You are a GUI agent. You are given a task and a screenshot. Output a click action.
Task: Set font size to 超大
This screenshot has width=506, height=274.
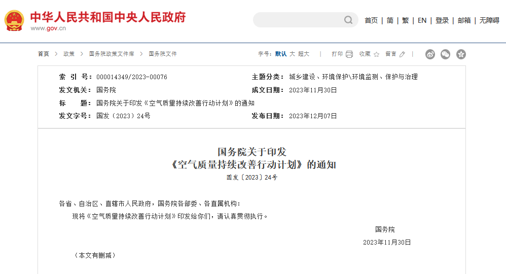(x=304, y=54)
